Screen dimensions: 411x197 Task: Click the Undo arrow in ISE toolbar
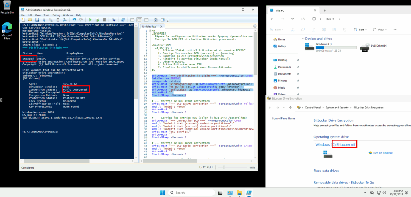tap(74, 20)
